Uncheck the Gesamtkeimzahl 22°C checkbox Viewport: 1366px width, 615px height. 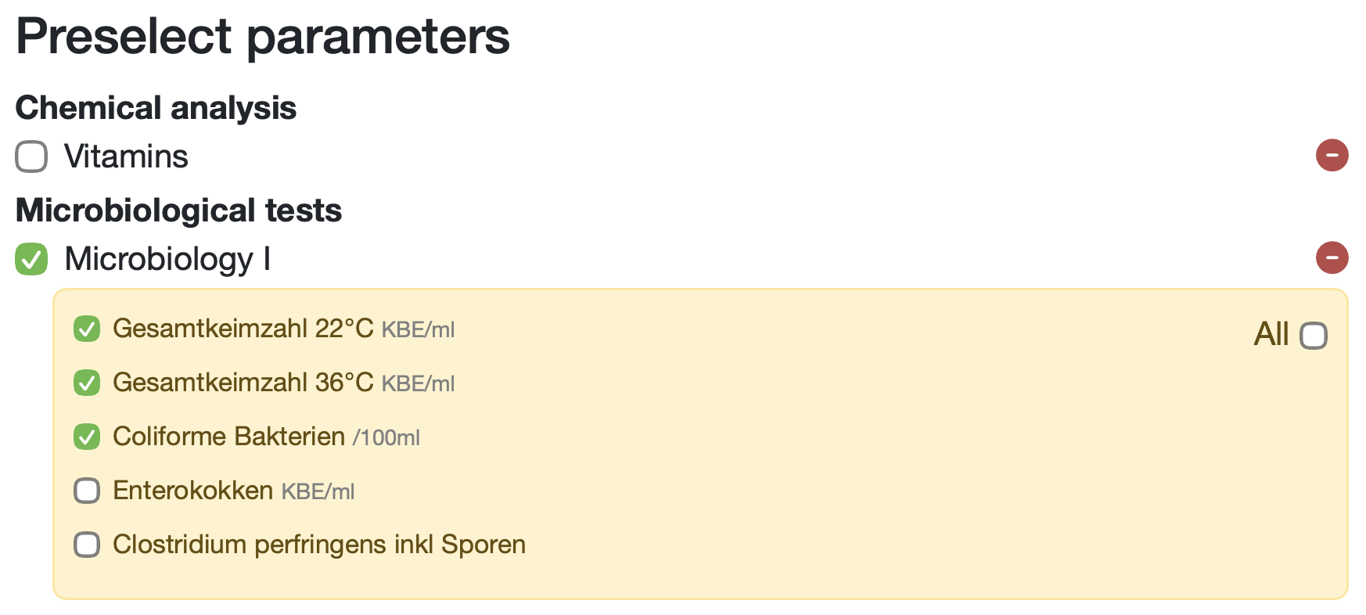[x=87, y=329]
